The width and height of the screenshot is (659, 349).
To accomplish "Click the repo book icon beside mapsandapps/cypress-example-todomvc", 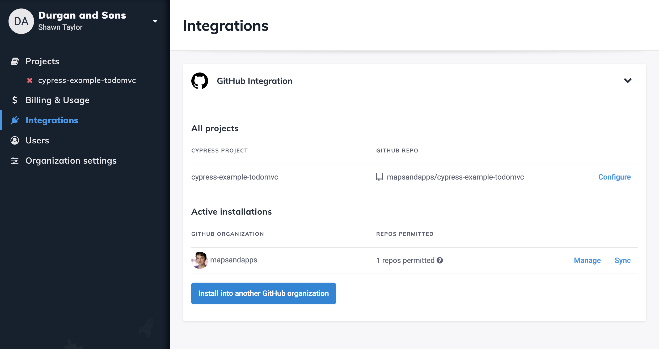I will [379, 177].
